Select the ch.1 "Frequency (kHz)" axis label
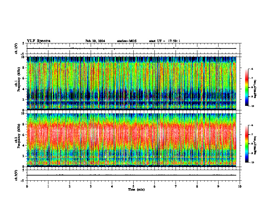 (19, 79)
